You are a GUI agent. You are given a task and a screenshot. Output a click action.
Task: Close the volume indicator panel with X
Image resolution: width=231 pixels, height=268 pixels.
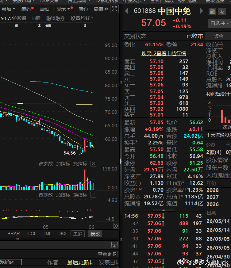click(93, 164)
